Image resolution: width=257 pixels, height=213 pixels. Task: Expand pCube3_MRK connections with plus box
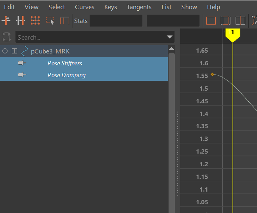tap(15, 51)
